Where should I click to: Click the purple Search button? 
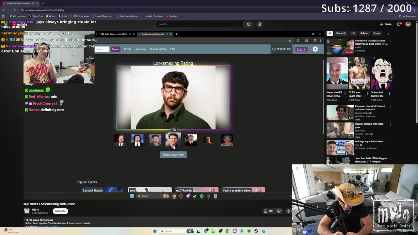[x=115, y=49]
